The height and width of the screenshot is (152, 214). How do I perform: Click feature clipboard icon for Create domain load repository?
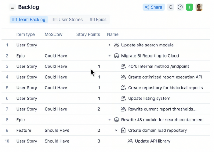(x=123, y=130)
